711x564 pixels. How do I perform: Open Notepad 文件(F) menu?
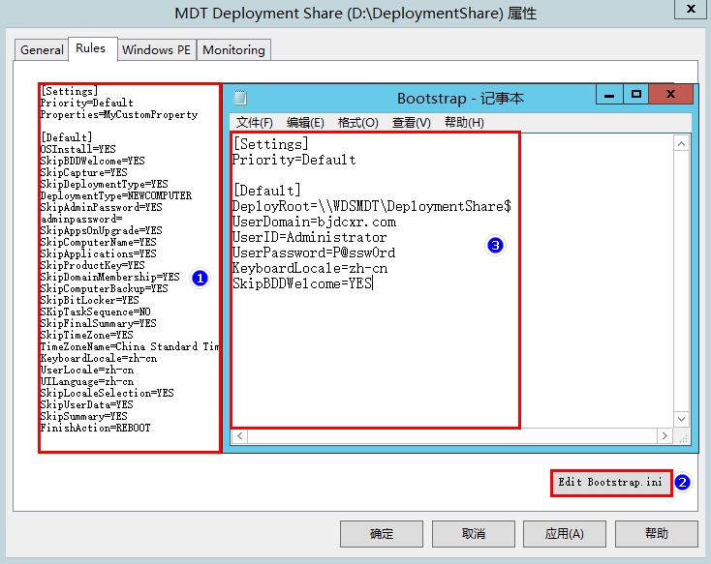pyautogui.click(x=255, y=122)
